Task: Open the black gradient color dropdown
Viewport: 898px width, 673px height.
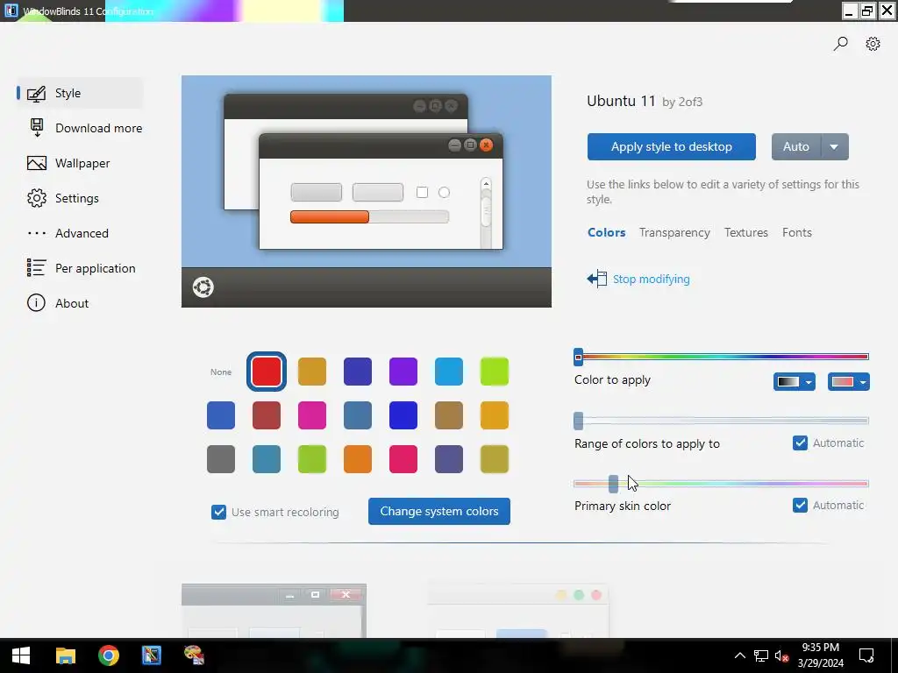Action: 795,382
